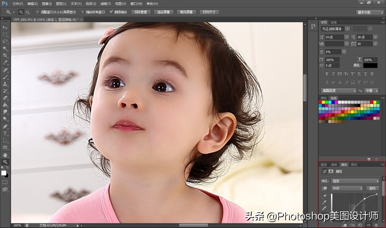Toggle all caps text style
The width and height of the screenshot is (386, 228).
[340, 74]
